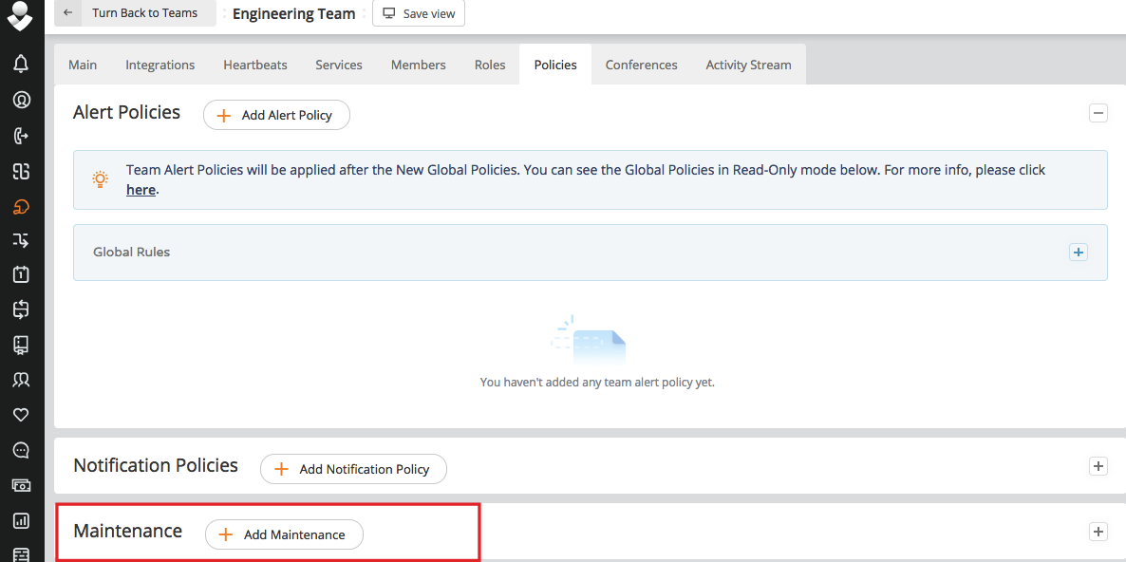Select the Policies tab
This screenshot has height=562, width=1126.
pyautogui.click(x=555, y=65)
